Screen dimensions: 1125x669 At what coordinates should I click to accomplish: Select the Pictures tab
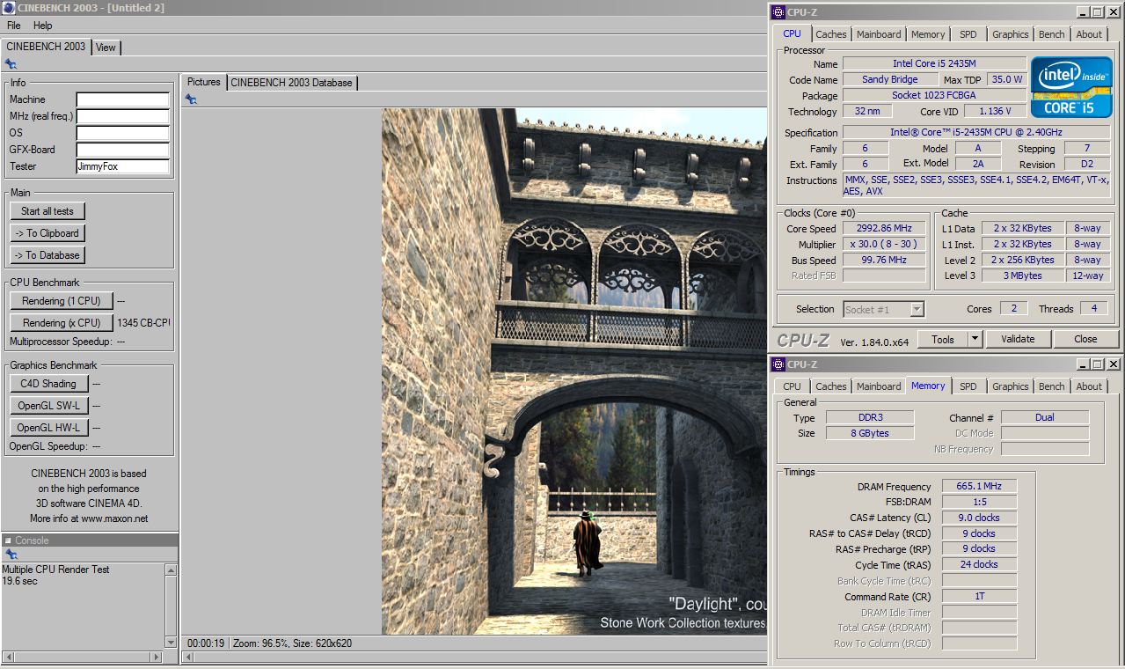204,82
